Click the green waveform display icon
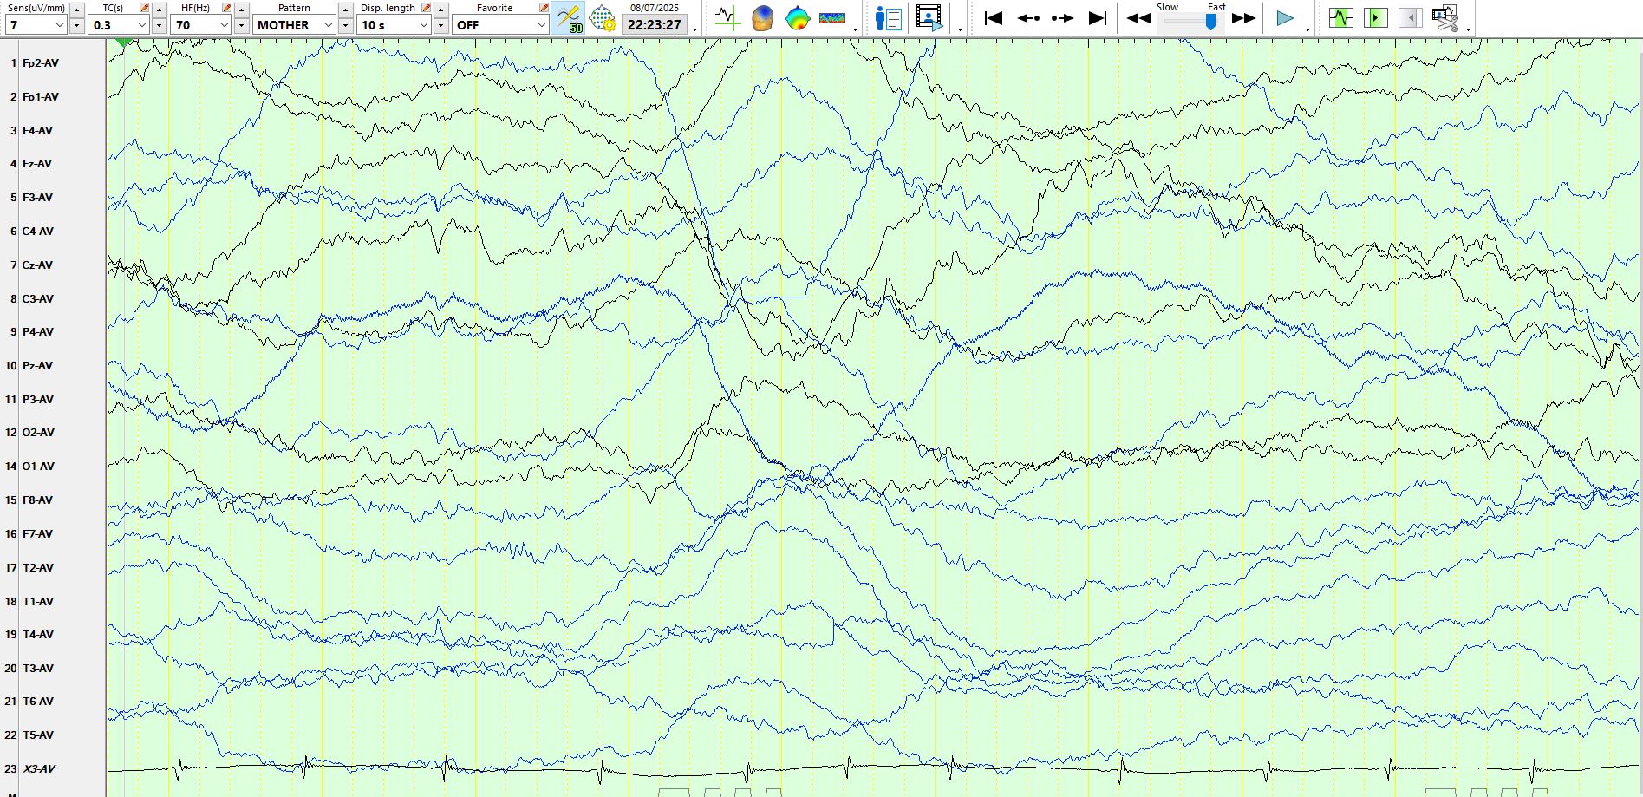Image resolution: width=1643 pixels, height=797 pixels. point(1341,17)
